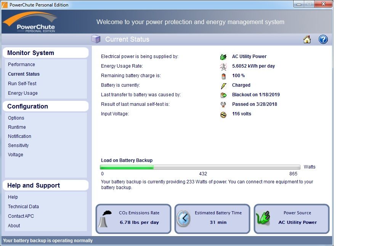Viewport: 366px width, 246px height.
Task: Open Technical Data page
Action: (x=23, y=207)
